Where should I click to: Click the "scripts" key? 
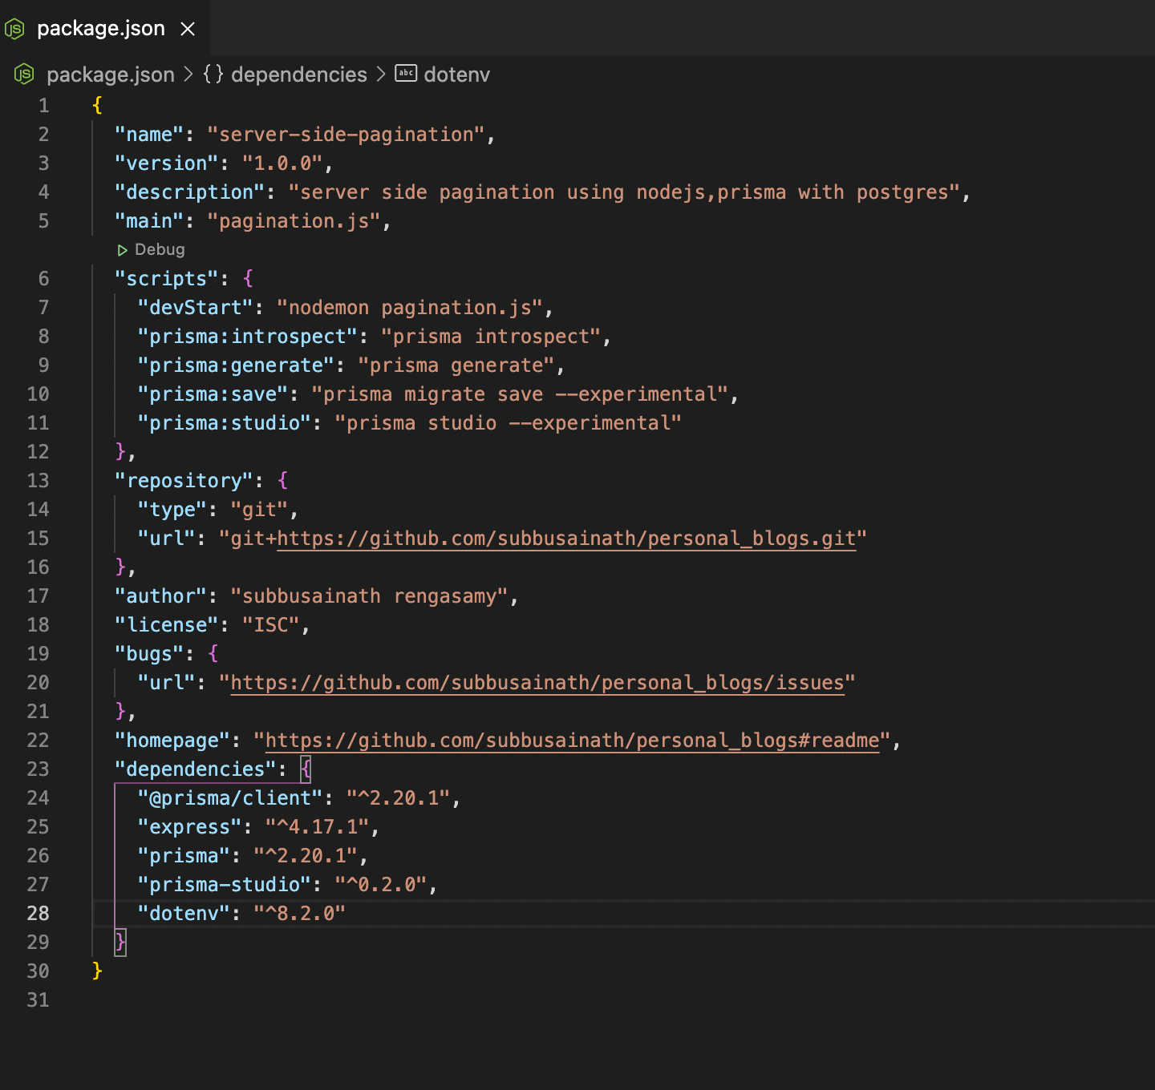(x=167, y=278)
